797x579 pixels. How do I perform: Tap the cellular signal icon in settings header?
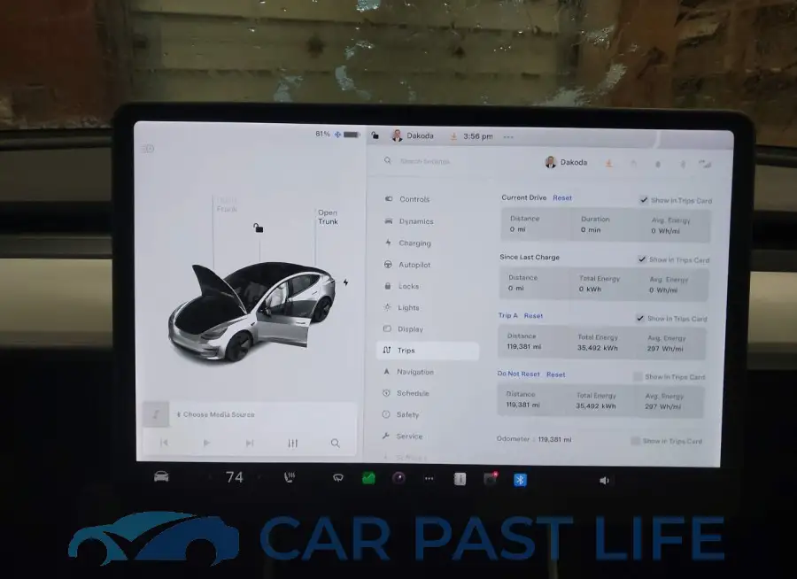(x=705, y=164)
